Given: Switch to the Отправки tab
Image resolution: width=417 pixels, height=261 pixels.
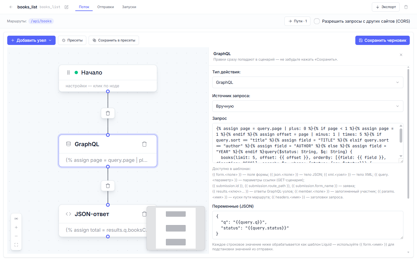Looking at the screenshot, I should coord(105,7).
